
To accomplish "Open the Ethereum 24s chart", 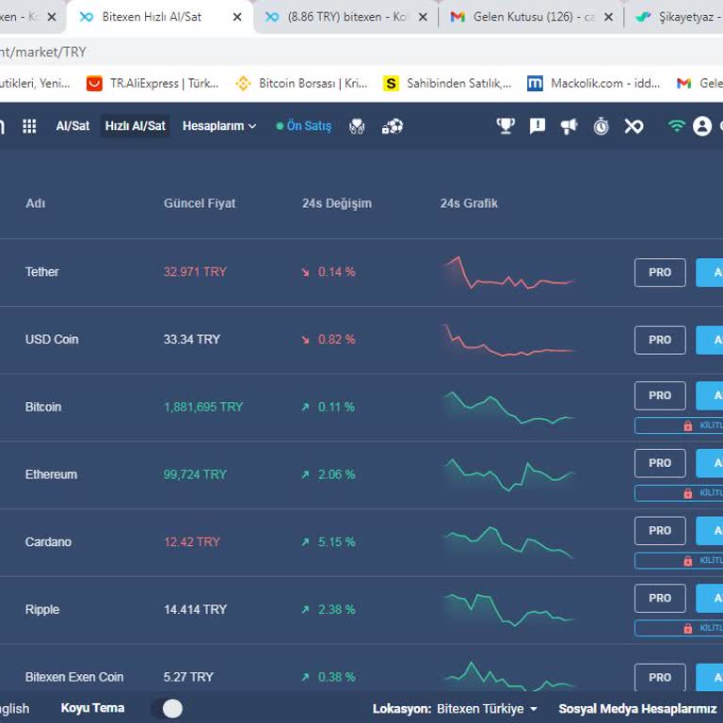I will 509,474.
